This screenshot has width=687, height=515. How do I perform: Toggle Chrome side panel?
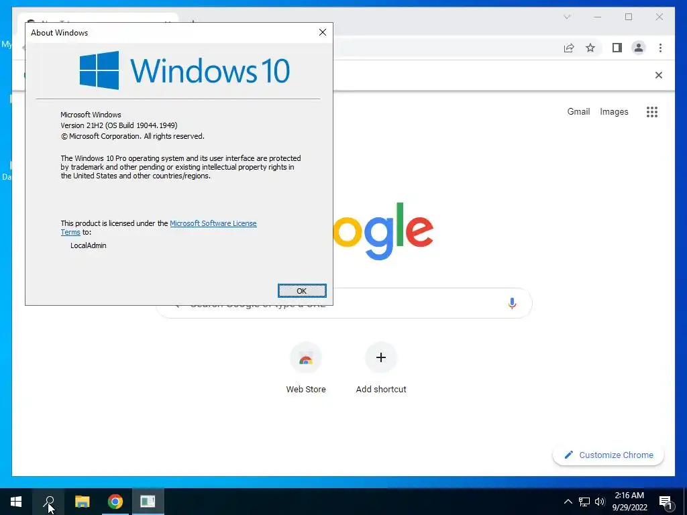click(617, 48)
